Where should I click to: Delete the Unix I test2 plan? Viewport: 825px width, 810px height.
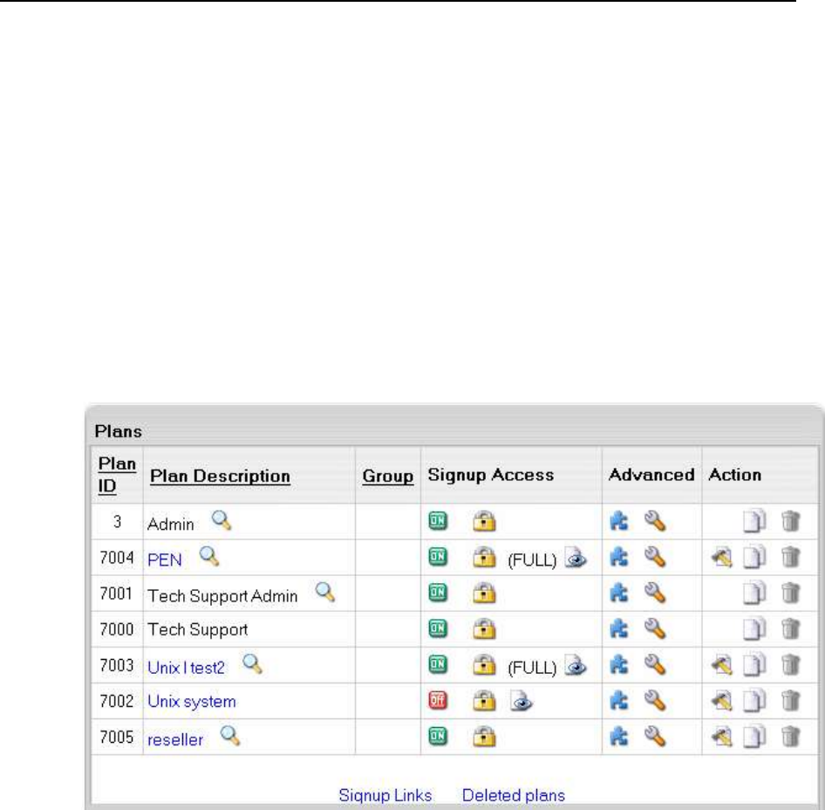(791, 664)
